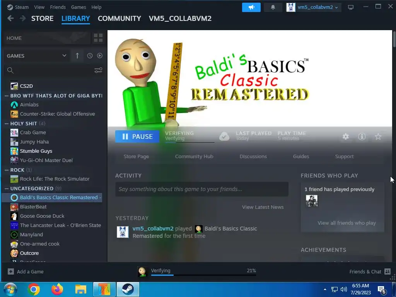Go back with the left arrow

point(10,18)
